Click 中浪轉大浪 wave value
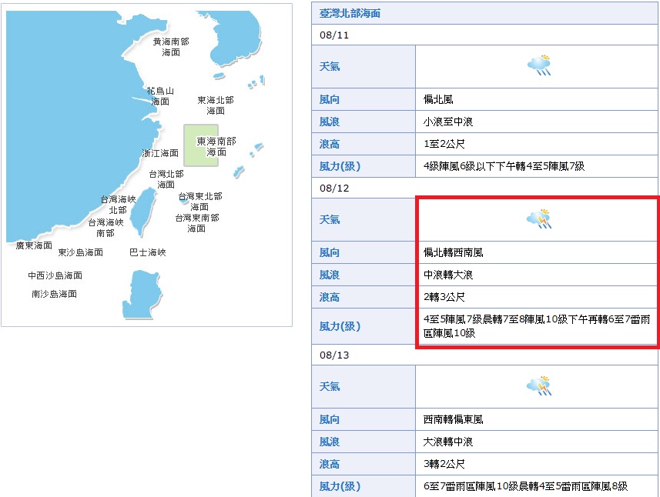This screenshot has width=660, height=497. click(x=448, y=275)
